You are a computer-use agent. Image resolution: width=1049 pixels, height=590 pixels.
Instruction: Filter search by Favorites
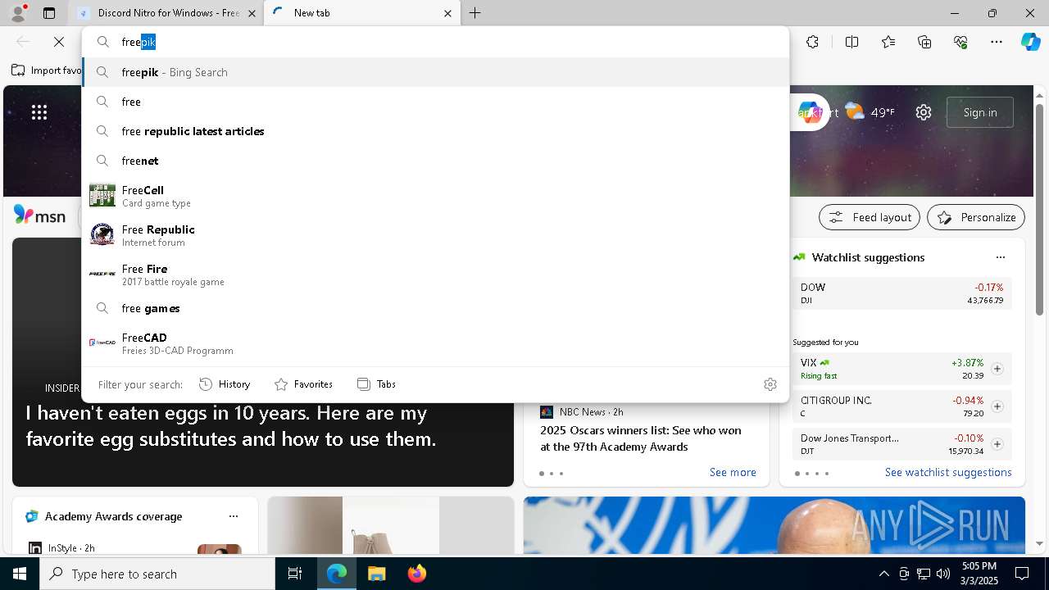tap(303, 383)
